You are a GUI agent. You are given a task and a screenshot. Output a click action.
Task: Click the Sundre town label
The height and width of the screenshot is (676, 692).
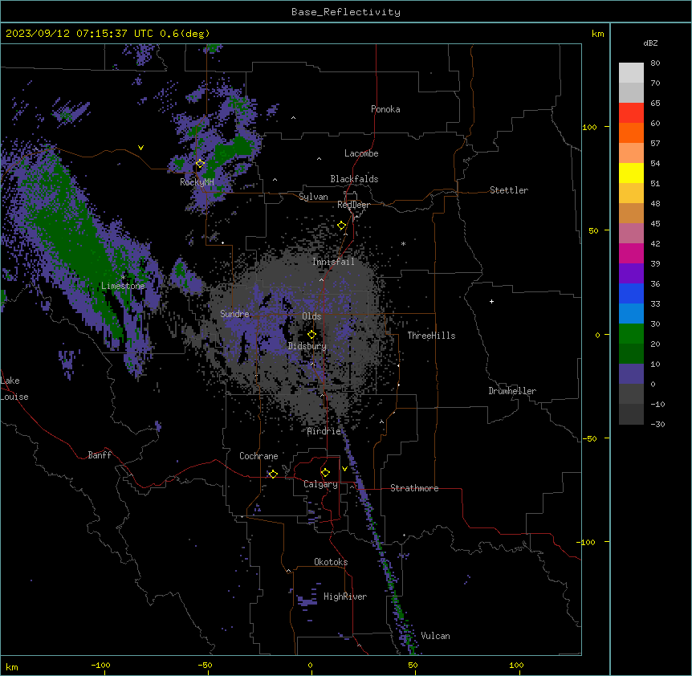234,314
